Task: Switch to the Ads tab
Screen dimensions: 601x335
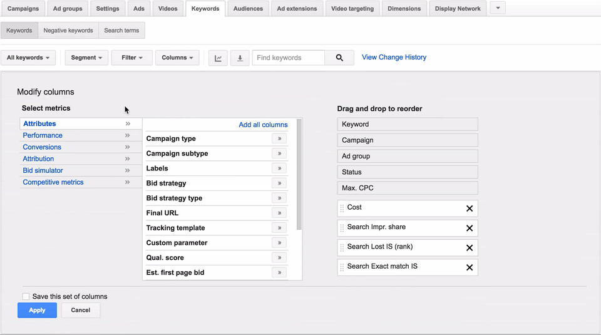Action: 139,8
